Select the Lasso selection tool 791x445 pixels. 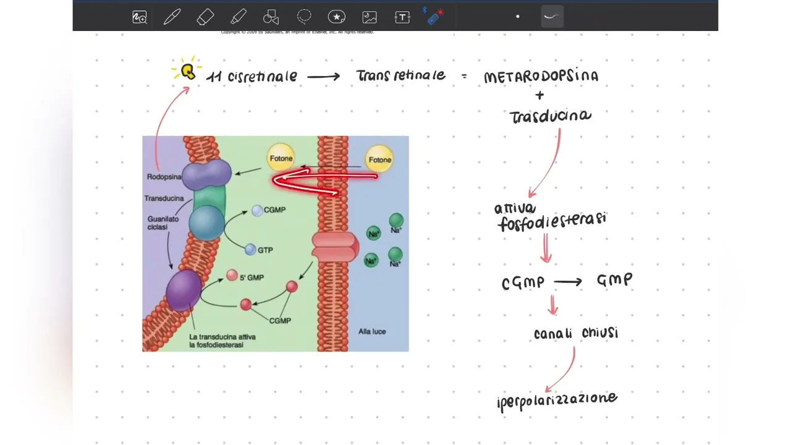tap(304, 17)
